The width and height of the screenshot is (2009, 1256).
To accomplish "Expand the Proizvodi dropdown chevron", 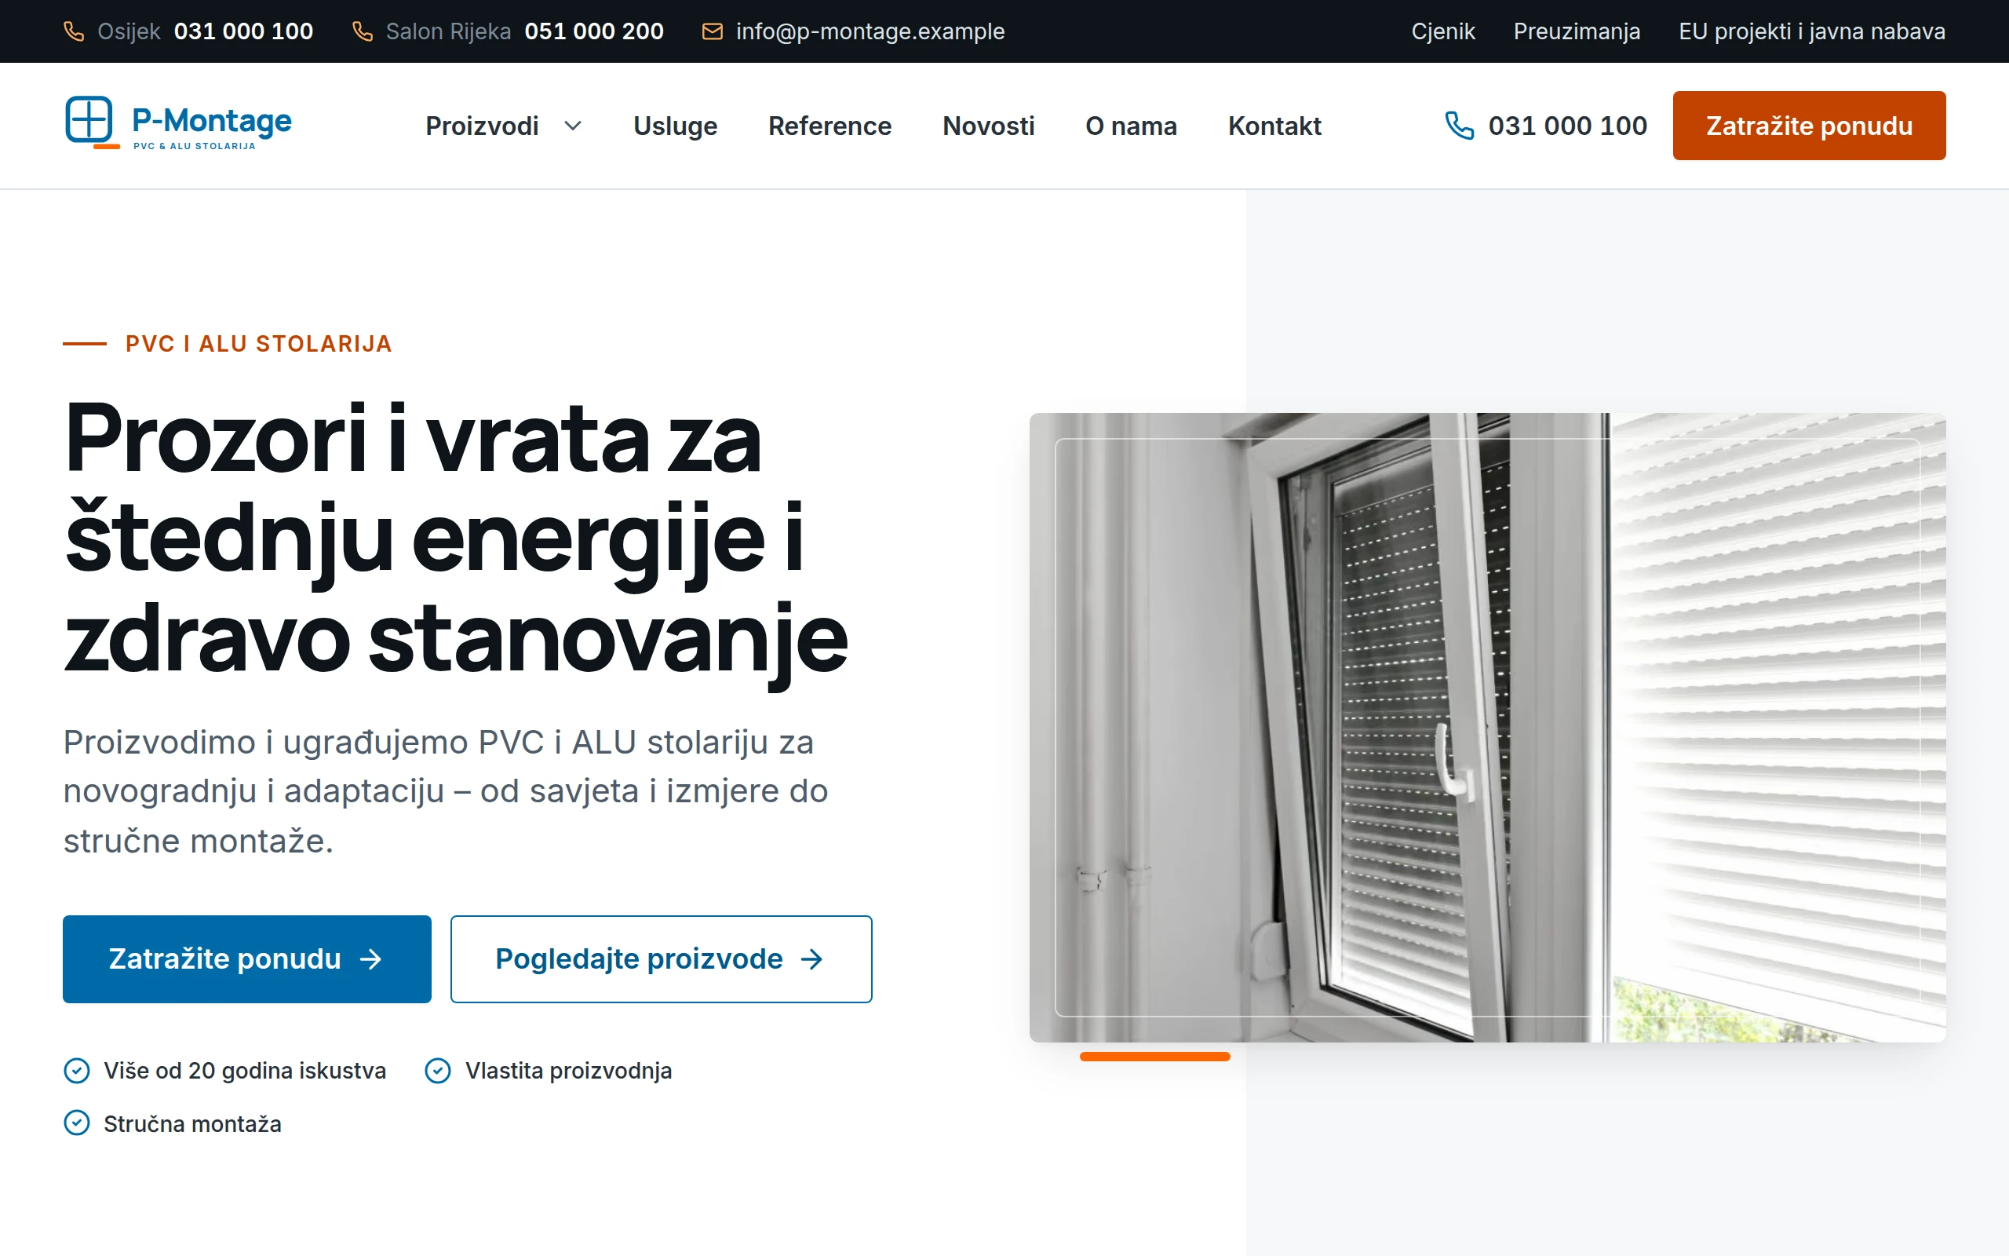I will click(x=573, y=126).
